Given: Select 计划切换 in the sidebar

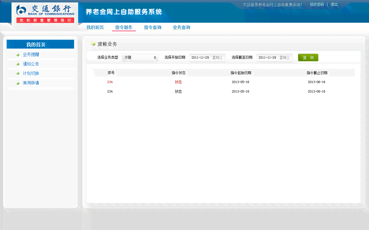Looking at the screenshot, I should [31, 73].
